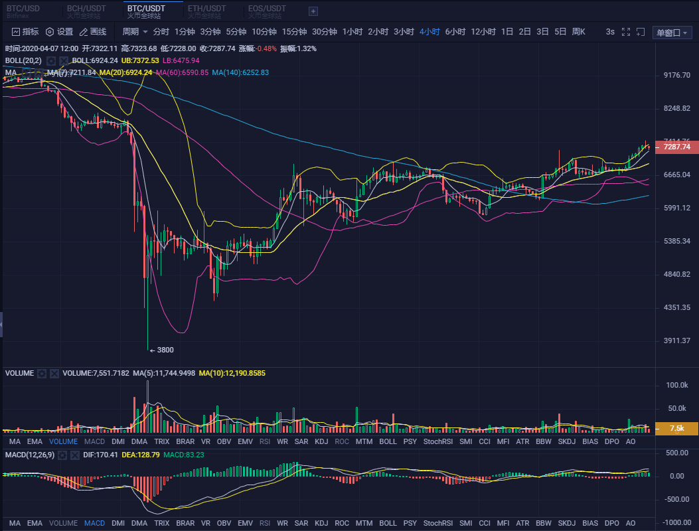Set interval to 10分钟

pos(264,32)
